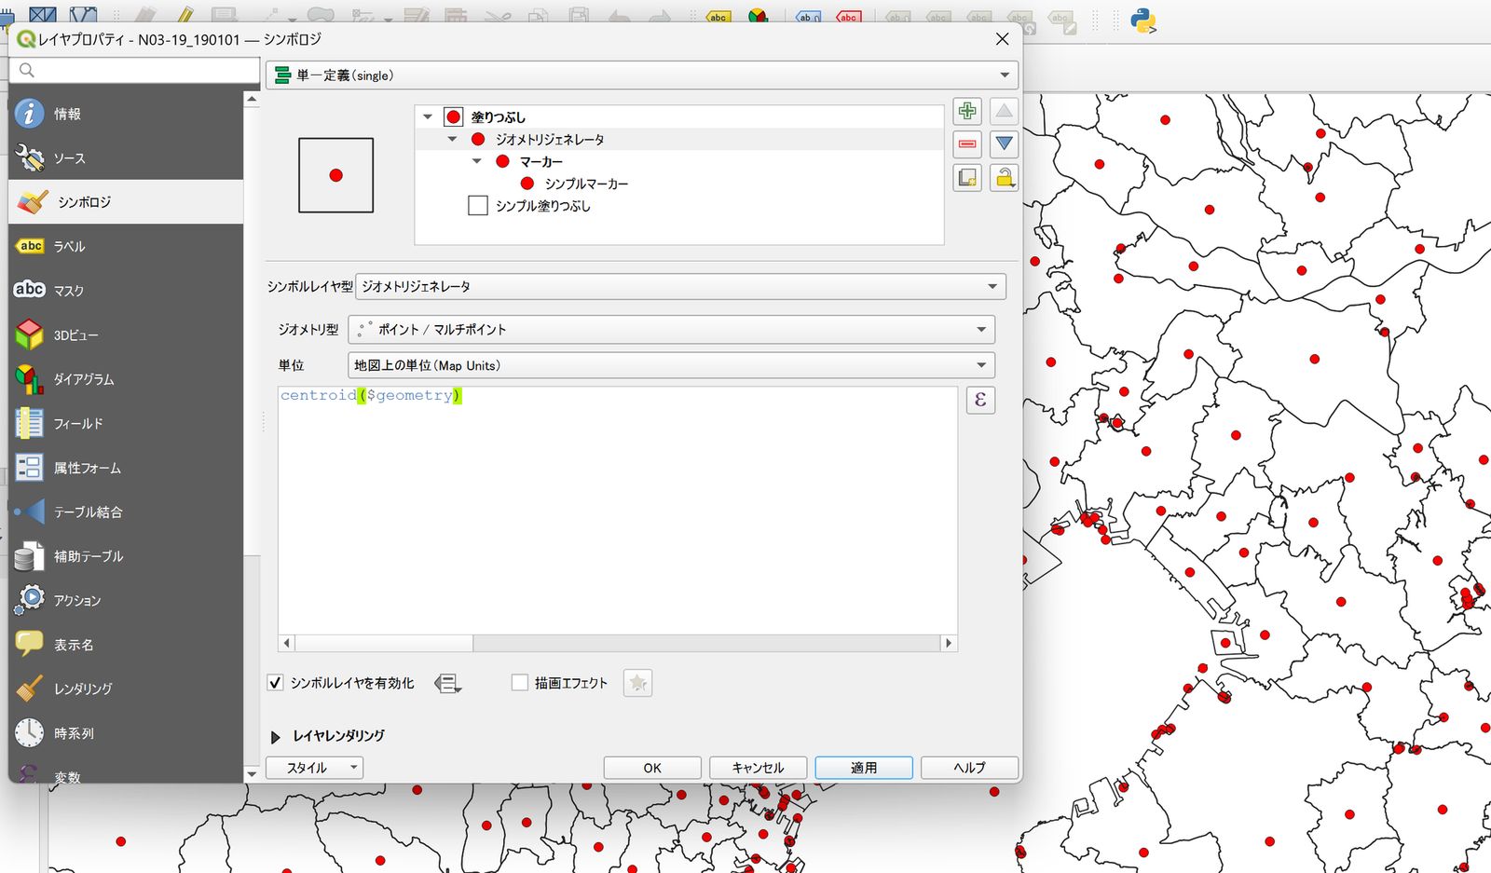1491x873 pixels.
Task: Lock the symbol layer color
Action: pyautogui.click(x=1004, y=177)
